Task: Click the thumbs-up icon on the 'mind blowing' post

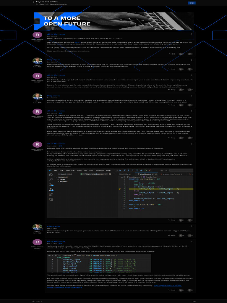Action: tap(181, 236)
